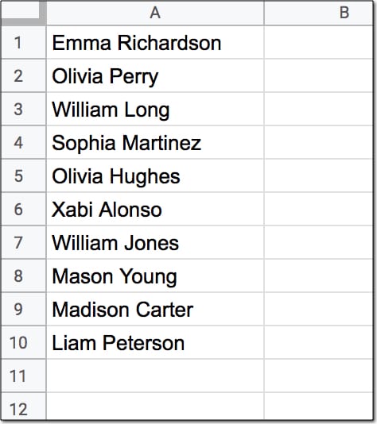This screenshot has width=377, height=424.
Task: Select the Olivia Hughes cell
Action: tap(155, 175)
